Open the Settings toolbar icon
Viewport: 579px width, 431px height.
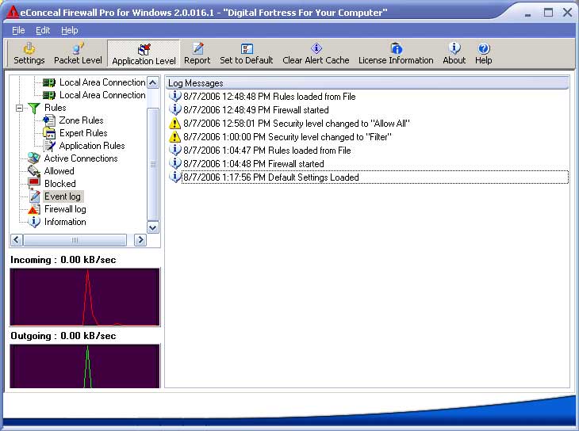tap(29, 48)
